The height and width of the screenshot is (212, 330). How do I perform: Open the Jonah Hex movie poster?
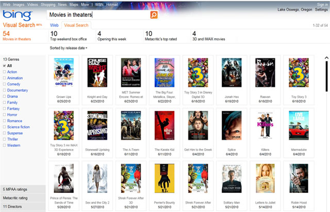tap(232, 72)
